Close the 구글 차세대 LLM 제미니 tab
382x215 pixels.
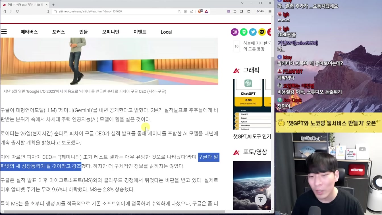tap(47, 5)
